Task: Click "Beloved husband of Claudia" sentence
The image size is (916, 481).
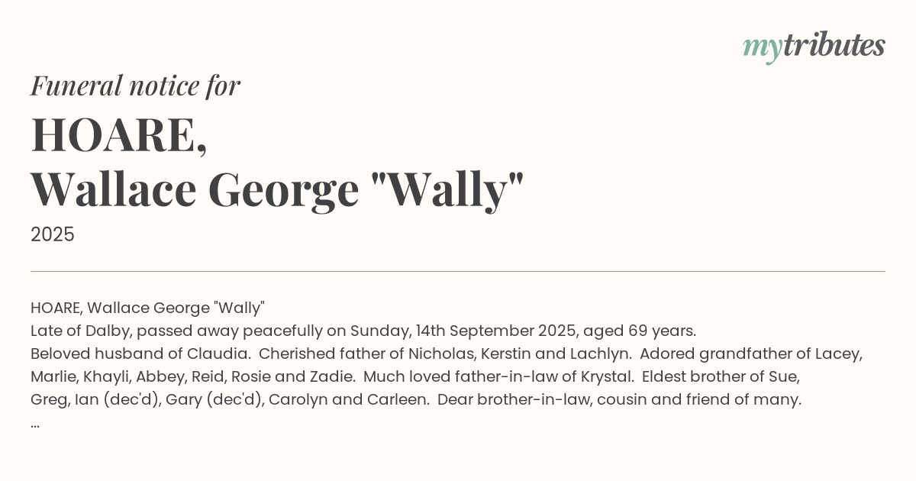Action: click(x=140, y=354)
